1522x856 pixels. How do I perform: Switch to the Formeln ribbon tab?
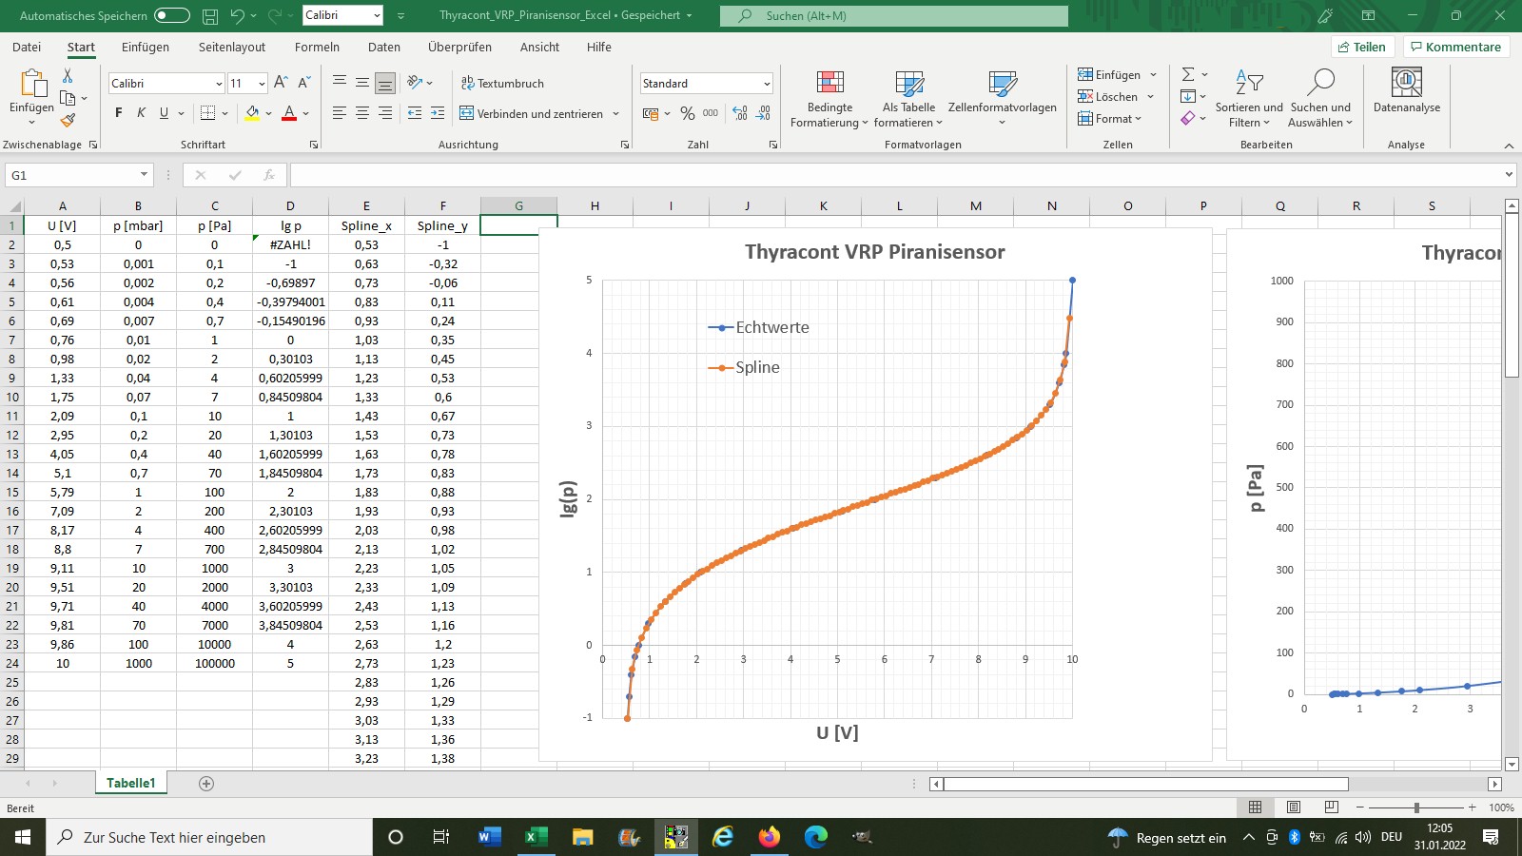click(x=317, y=47)
